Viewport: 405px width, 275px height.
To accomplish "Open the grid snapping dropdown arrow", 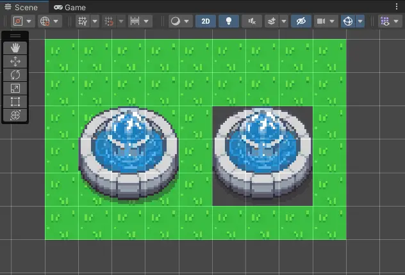I will pyautogui.click(x=121, y=21).
